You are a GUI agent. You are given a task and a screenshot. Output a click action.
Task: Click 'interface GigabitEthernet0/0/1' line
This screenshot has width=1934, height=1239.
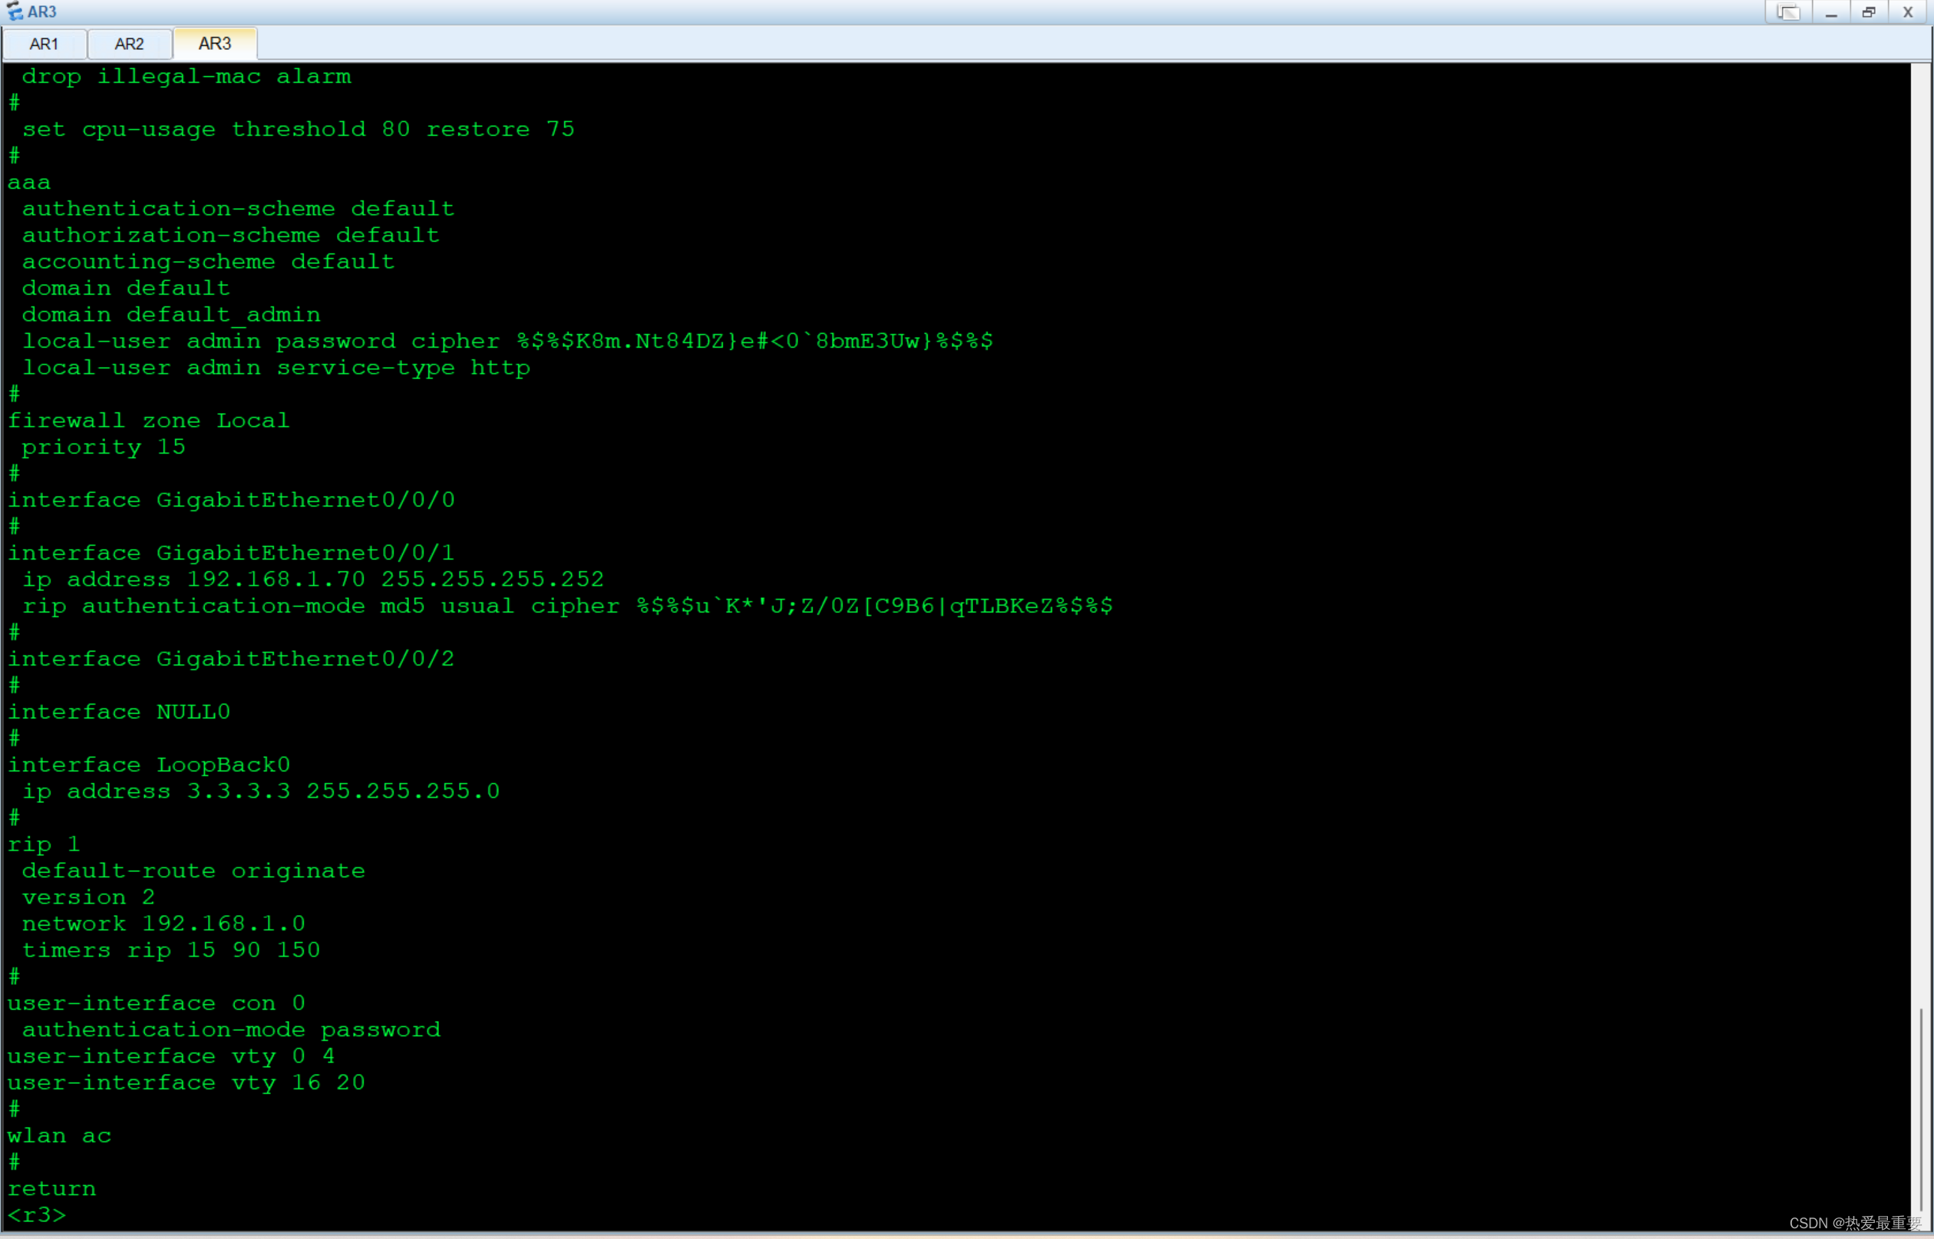click(x=232, y=553)
